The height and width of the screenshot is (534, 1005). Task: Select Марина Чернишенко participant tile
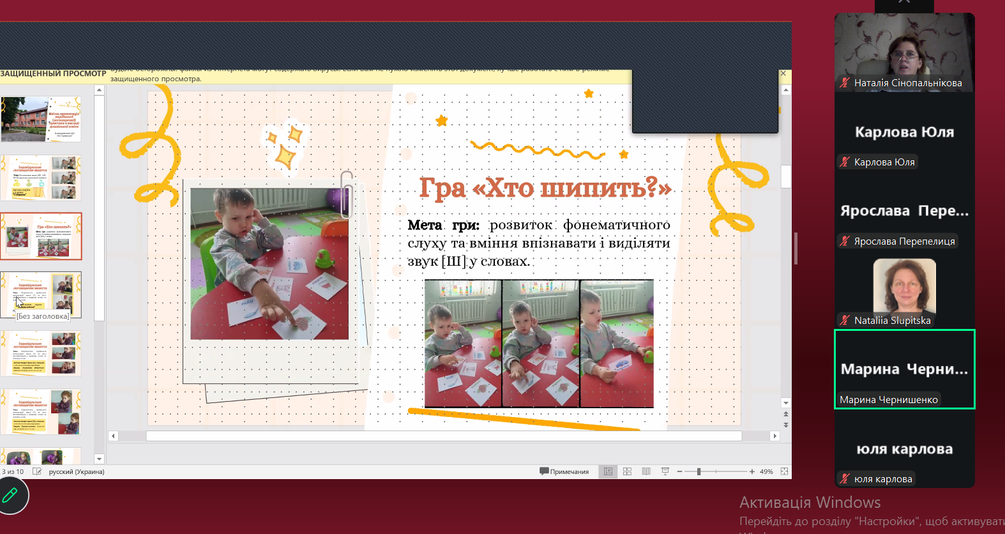point(904,369)
